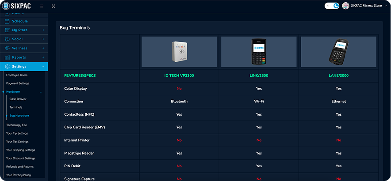
Task: Open Payment Settings link
Action: [x=18, y=83]
